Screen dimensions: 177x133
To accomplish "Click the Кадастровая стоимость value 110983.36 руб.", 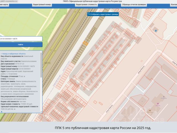I will point(27,104).
